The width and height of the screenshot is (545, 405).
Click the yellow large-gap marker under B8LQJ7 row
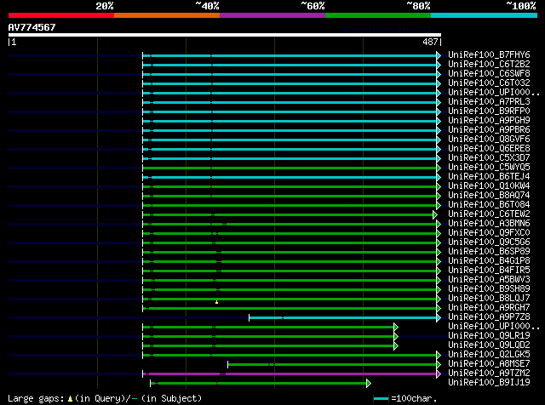click(x=216, y=302)
